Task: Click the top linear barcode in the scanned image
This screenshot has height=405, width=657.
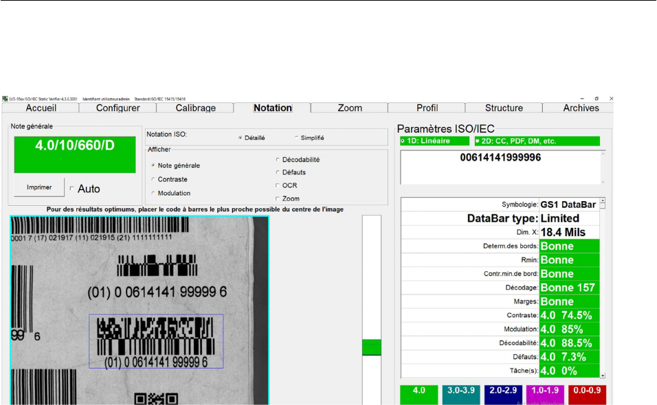Action: click(x=100, y=225)
